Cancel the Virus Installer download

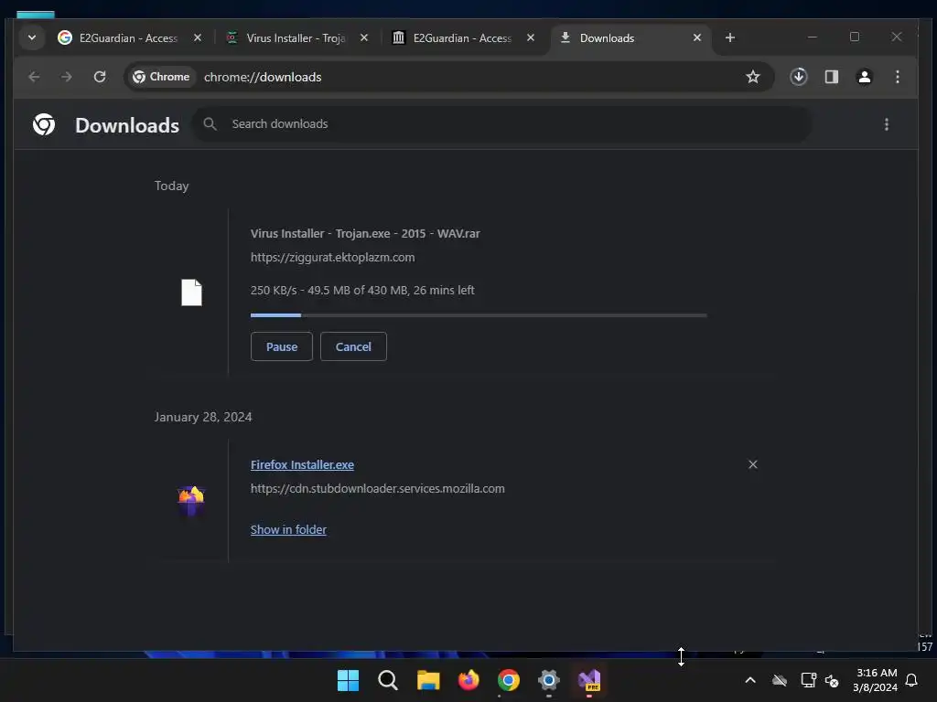[353, 346]
